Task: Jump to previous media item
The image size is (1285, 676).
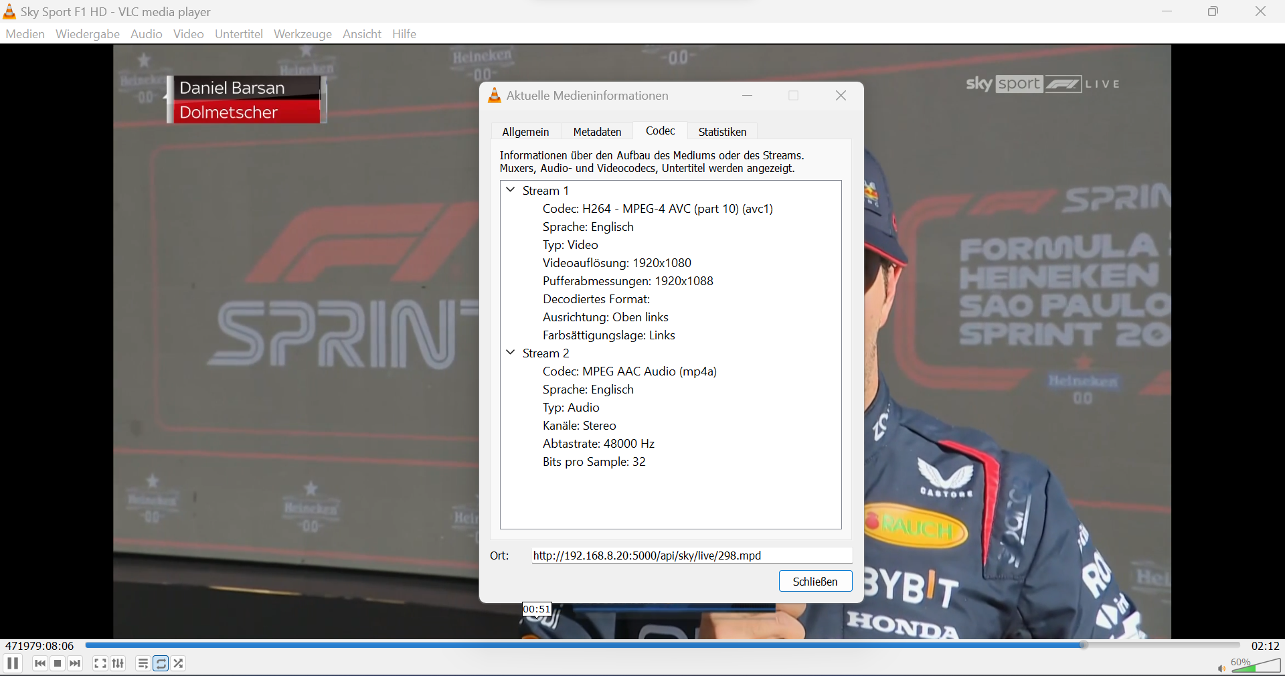Action: [x=40, y=663]
